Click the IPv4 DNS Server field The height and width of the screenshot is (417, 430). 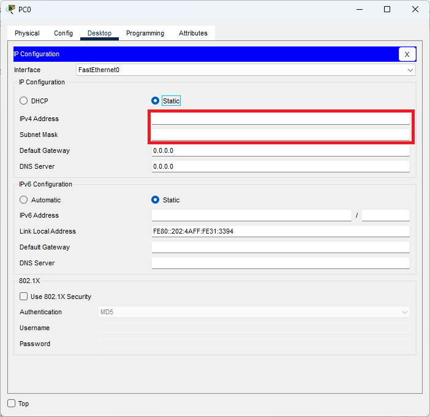281,166
